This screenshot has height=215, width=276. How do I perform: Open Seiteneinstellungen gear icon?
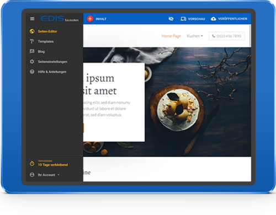pyautogui.click(x=32, y=62)
